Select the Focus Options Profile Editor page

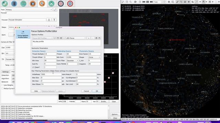(x=23, y=34)
